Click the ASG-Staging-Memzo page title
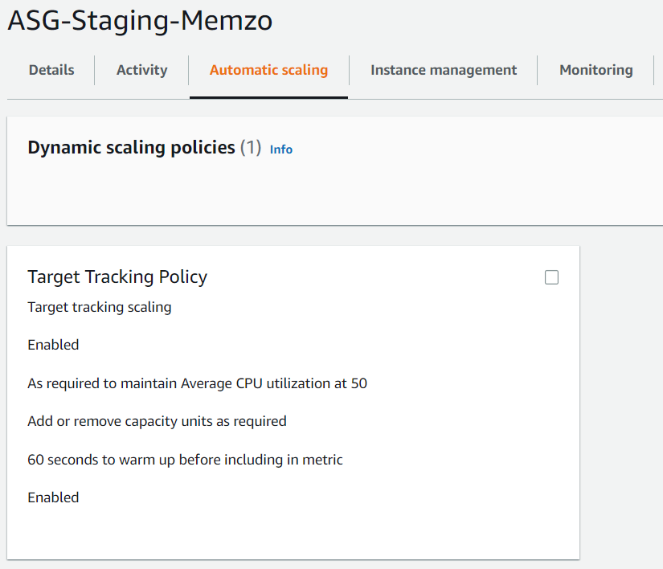 140,21
